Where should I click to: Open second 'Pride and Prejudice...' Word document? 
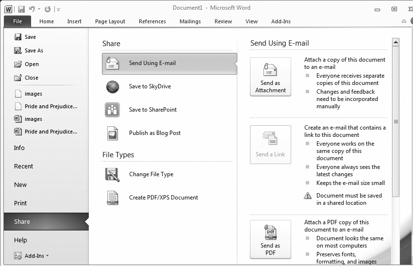point(46,132)
